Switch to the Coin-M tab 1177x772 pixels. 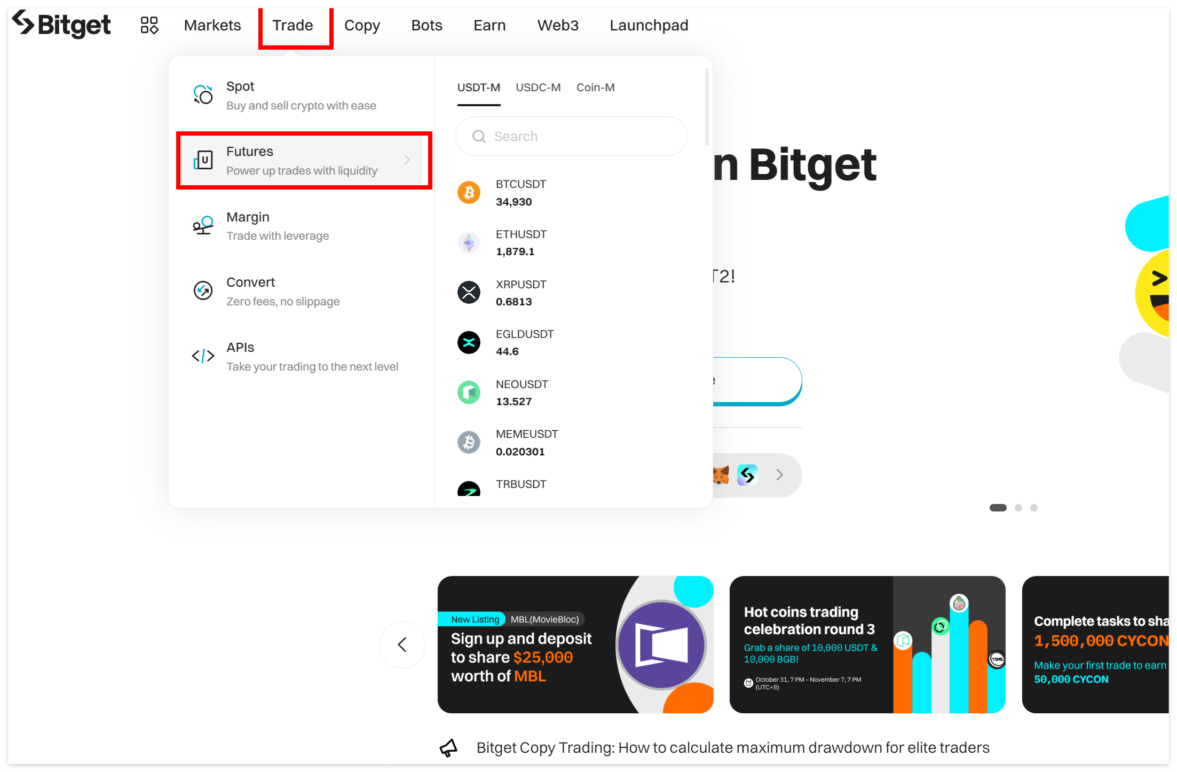click(595, 88)
